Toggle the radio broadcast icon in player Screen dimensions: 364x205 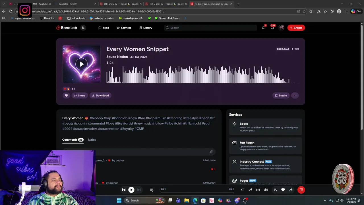coord(258,190)
